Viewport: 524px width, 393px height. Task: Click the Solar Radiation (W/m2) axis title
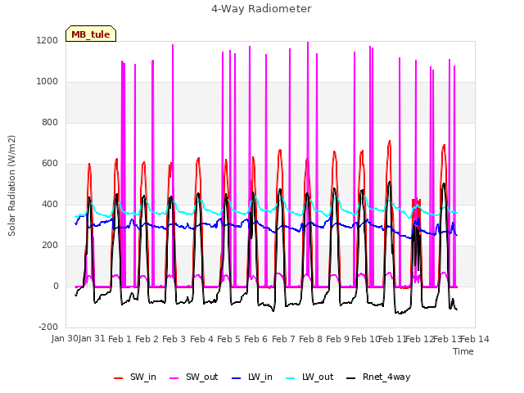pyautogui.click(x=11, y=186)
